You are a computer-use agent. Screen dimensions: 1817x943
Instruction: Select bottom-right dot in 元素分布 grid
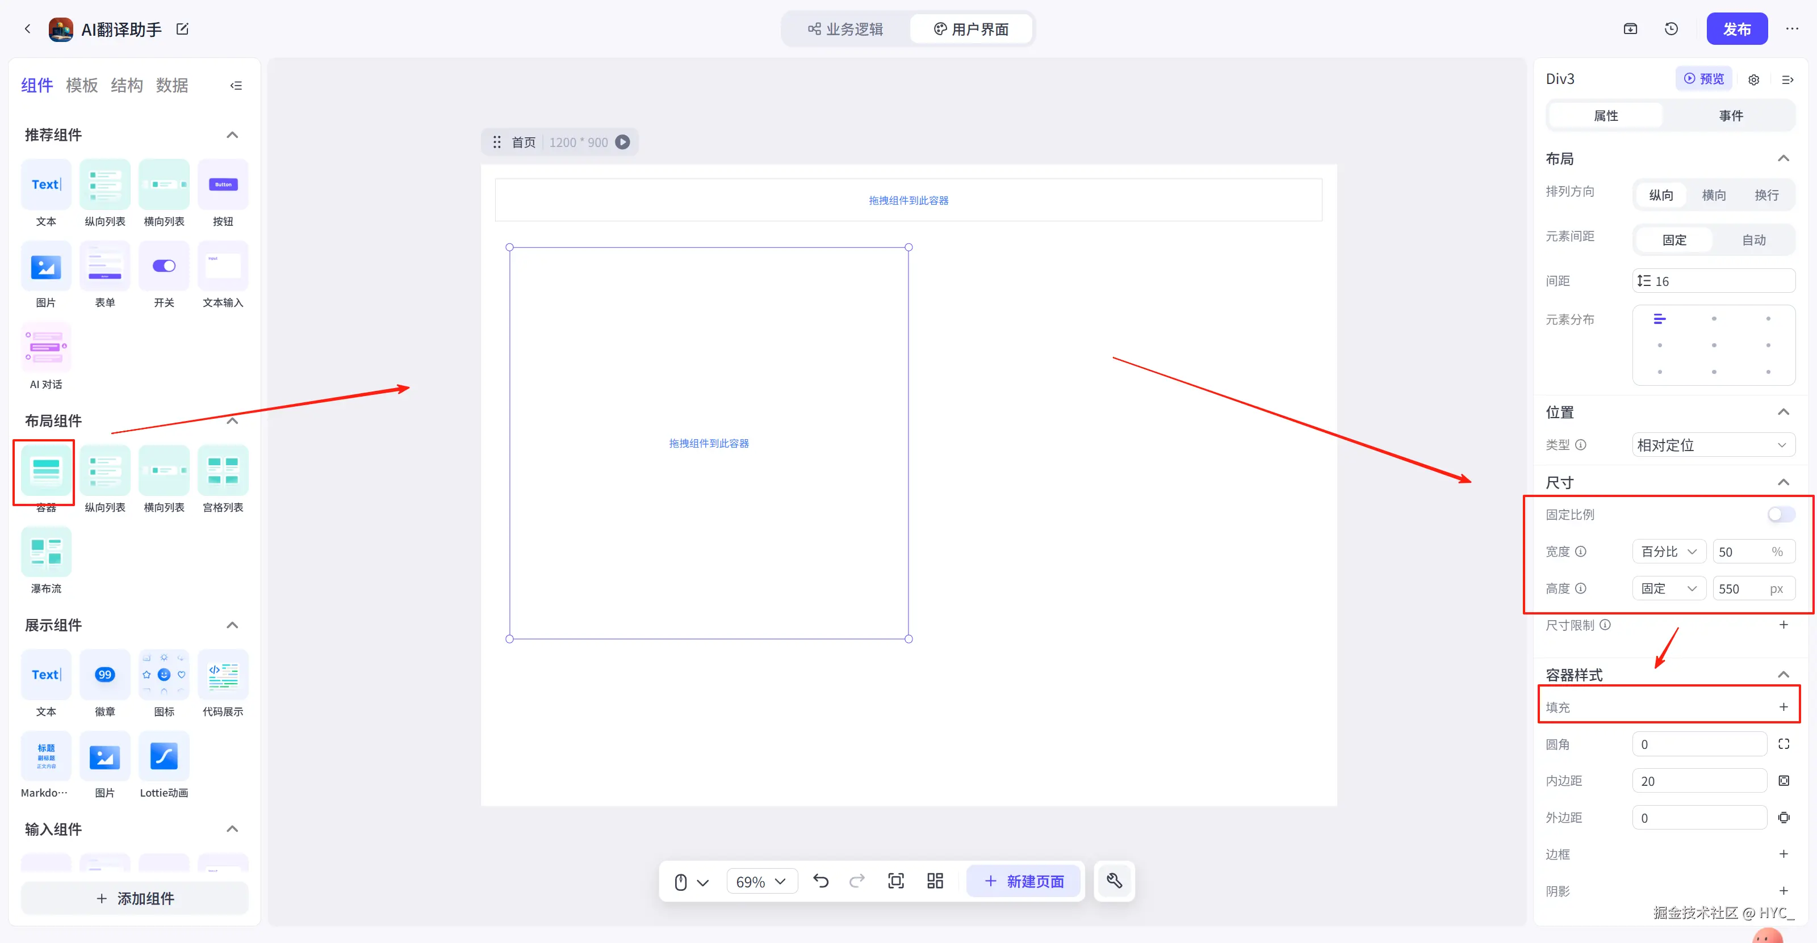pyautogui.click(x=1768, y=372)
